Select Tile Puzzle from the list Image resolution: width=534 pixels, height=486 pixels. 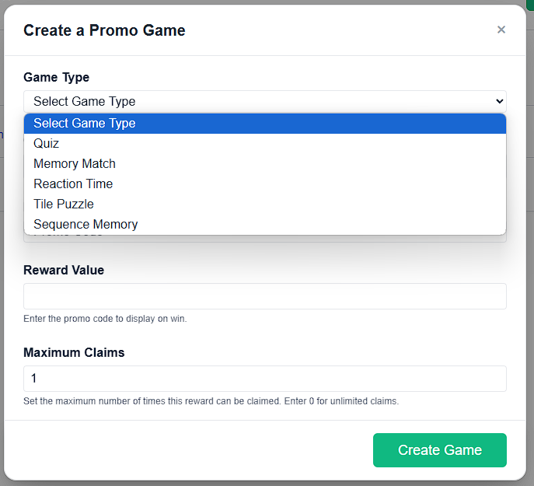[264, 204]
